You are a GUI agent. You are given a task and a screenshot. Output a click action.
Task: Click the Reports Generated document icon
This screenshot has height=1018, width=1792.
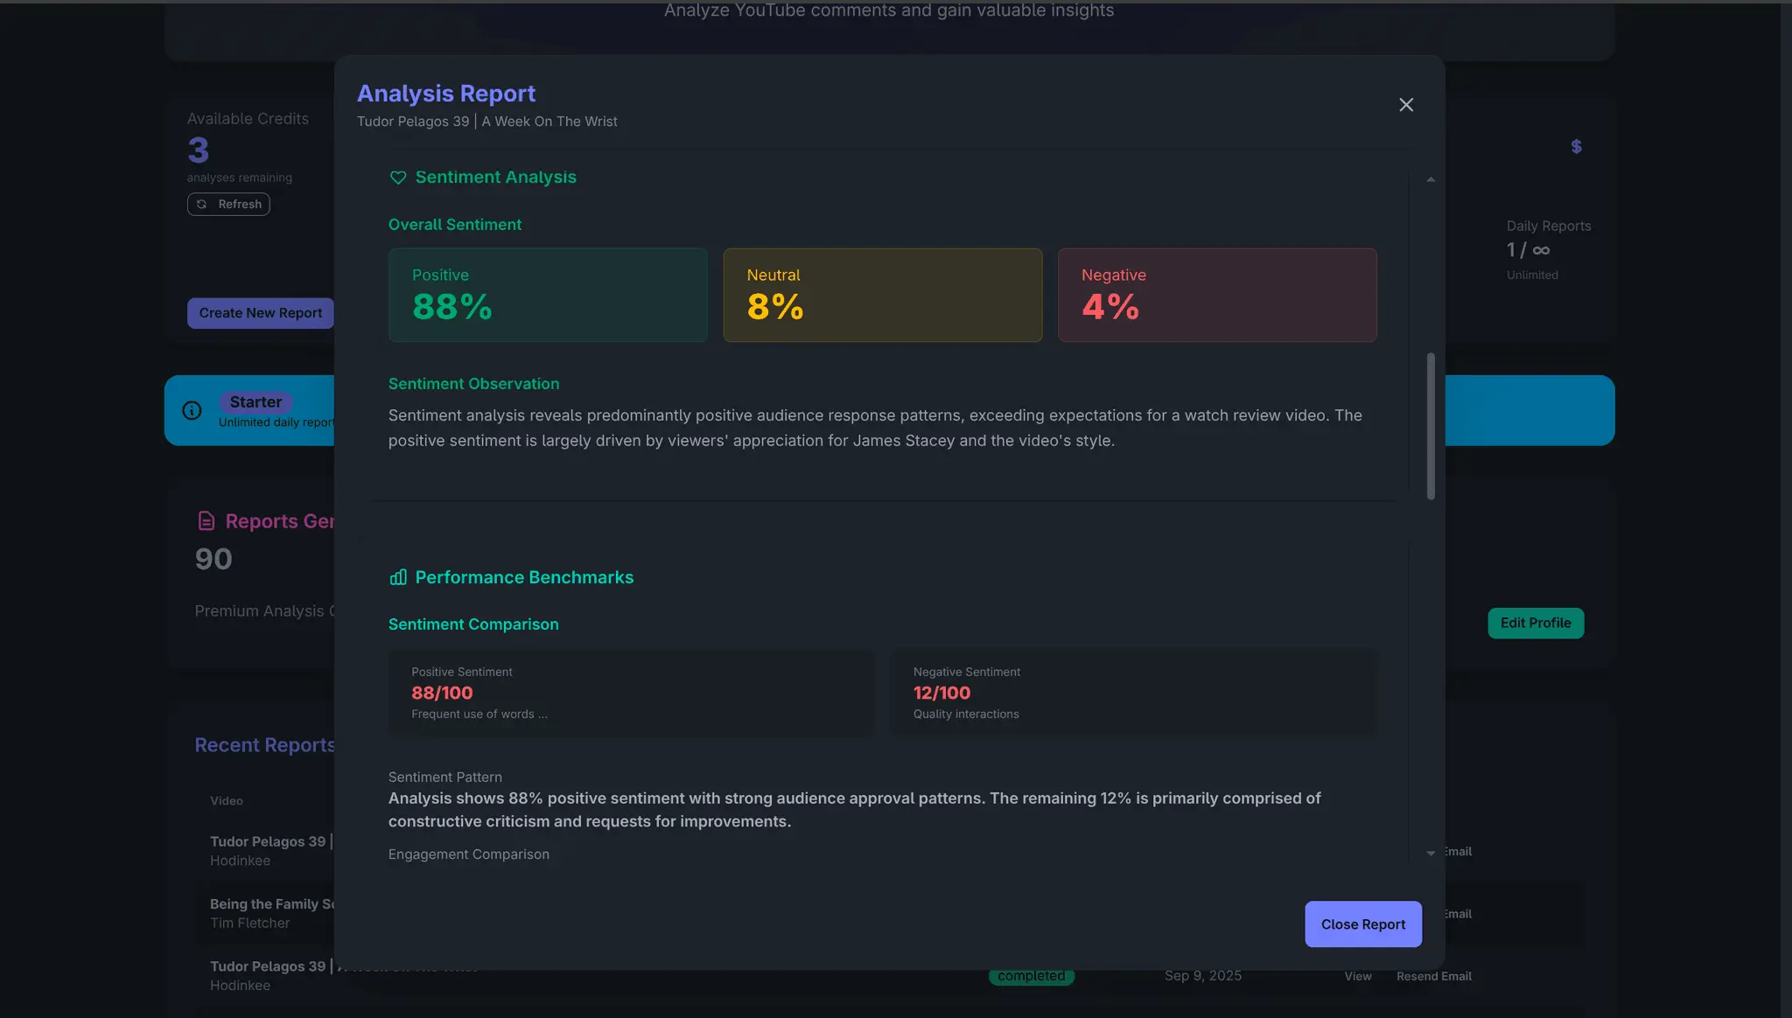[x=206, y=521]
